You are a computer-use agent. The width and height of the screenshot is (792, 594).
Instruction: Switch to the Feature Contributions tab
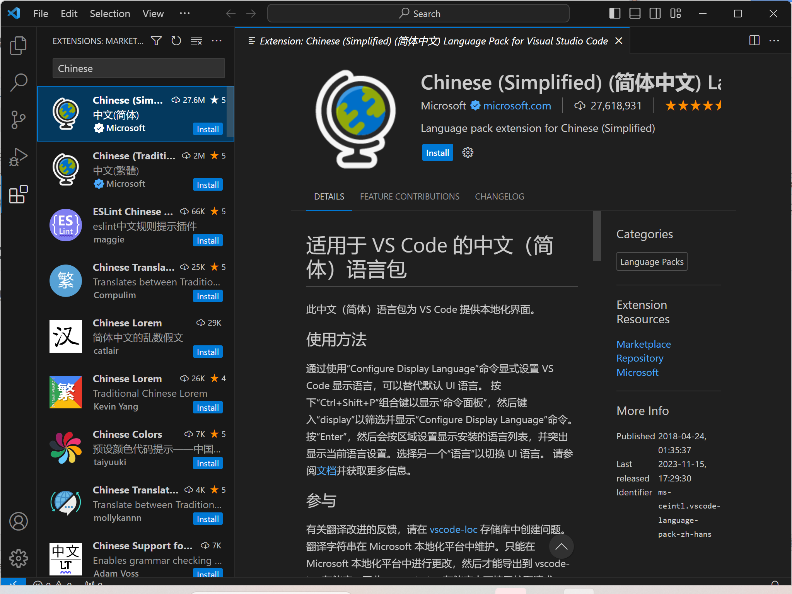click(x=410, y=196)
